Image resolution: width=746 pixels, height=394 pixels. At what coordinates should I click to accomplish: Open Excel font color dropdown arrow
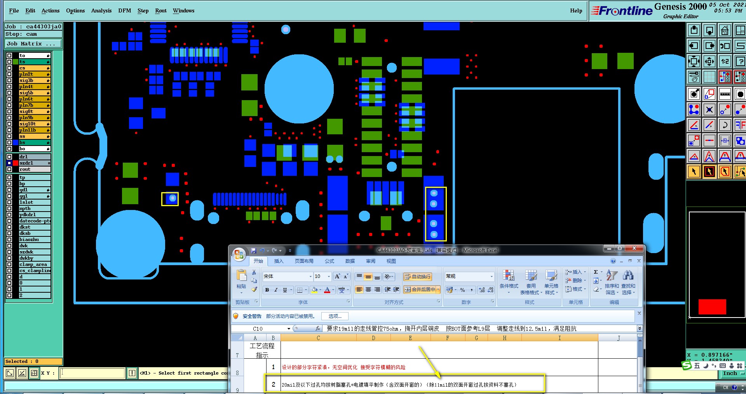[333, 290]
